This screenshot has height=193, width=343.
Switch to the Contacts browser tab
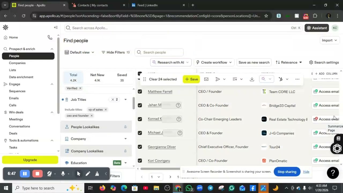coord(98,5)
